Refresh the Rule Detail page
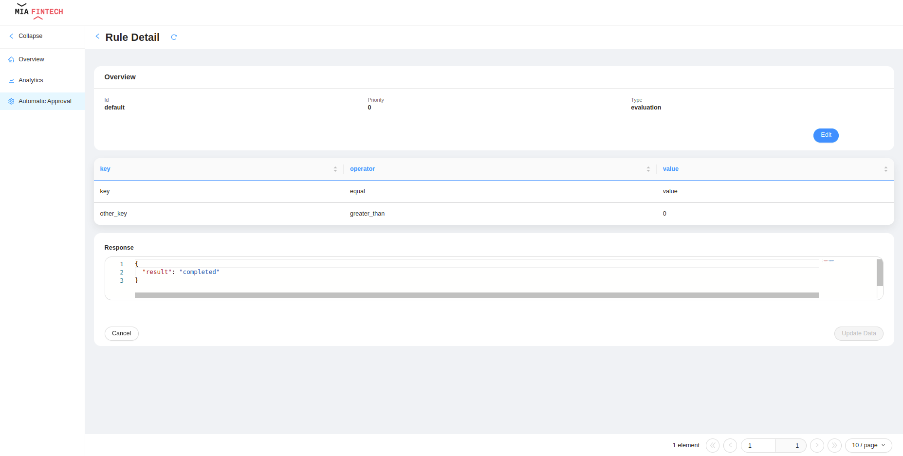 [x=174, y=37]
